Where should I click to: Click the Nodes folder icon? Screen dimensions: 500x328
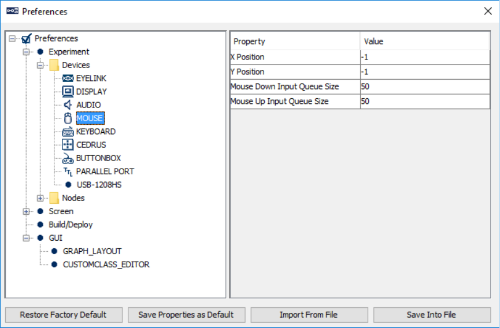pyautogui.click(x=54, y=198)
